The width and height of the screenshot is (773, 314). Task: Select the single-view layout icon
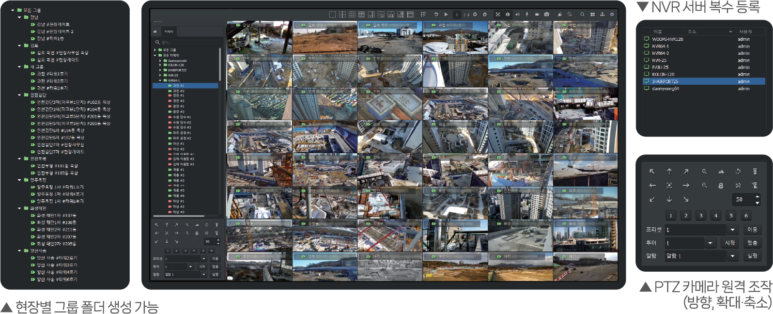tap(332, 14)
